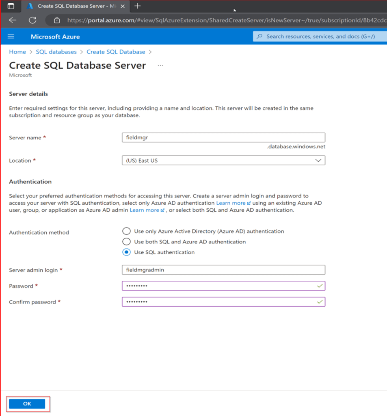Image resolution: width=387 pixels, height=416 pixels.
Task: Select Use only Azure Active Directory authentication
Action: [126, 231]
